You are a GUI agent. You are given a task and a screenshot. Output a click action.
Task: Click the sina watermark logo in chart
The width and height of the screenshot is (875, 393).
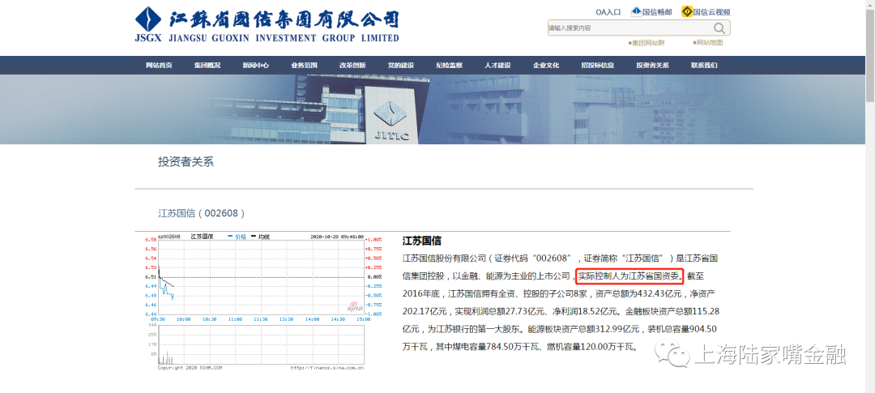pos(354,307)
